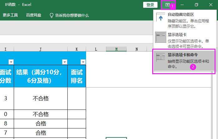Select the cell with score 7
The height and width of the screenshot is (139, 218).
point(7,133)
